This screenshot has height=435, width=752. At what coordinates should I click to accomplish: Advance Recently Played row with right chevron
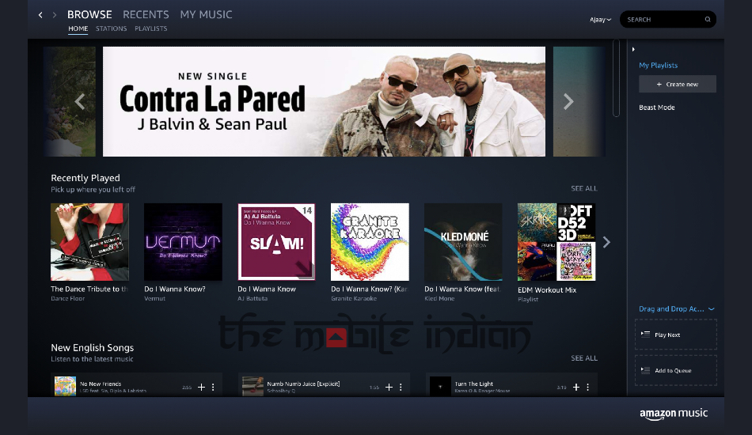pos(606,242)
